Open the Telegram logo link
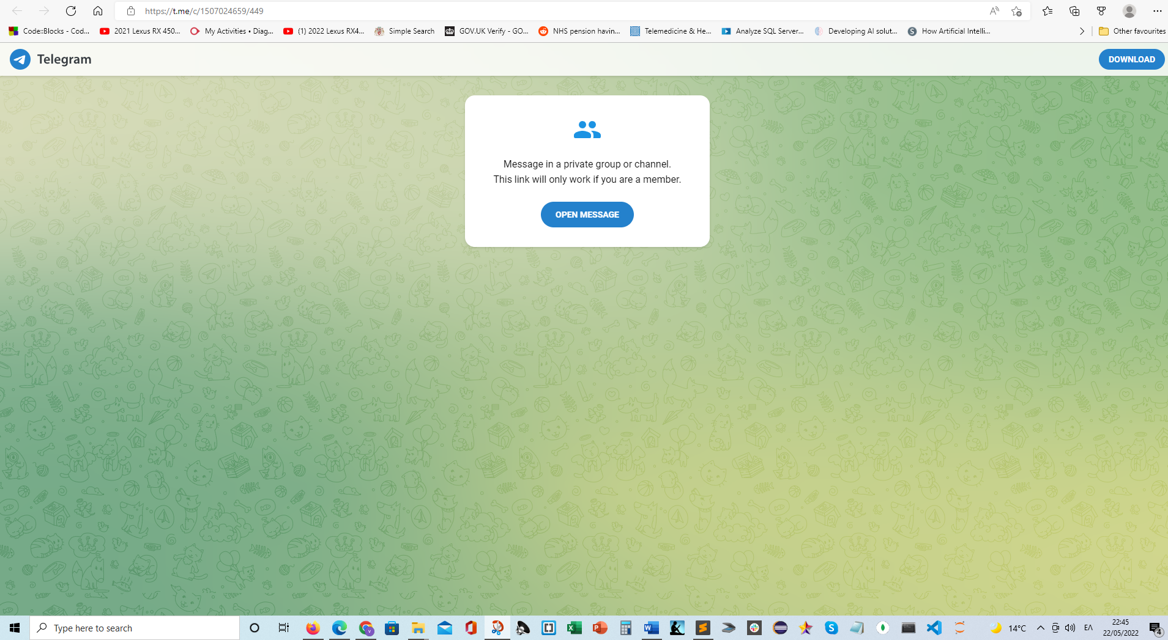This screenshot has width=1168, height=640. click(51, 59)
